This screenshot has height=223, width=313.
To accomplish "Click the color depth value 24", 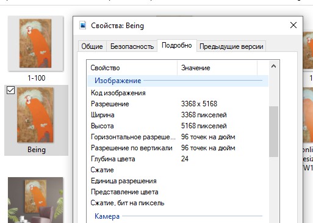I will tap(185, 159).
